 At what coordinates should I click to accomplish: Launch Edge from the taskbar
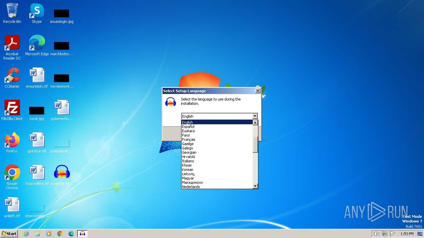(71, 234)
